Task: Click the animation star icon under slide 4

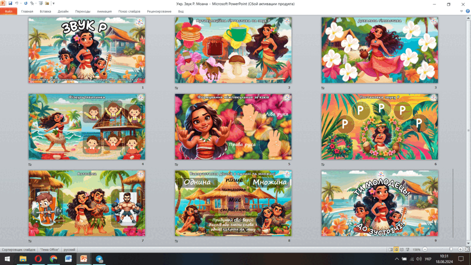Action: point(30,165)
